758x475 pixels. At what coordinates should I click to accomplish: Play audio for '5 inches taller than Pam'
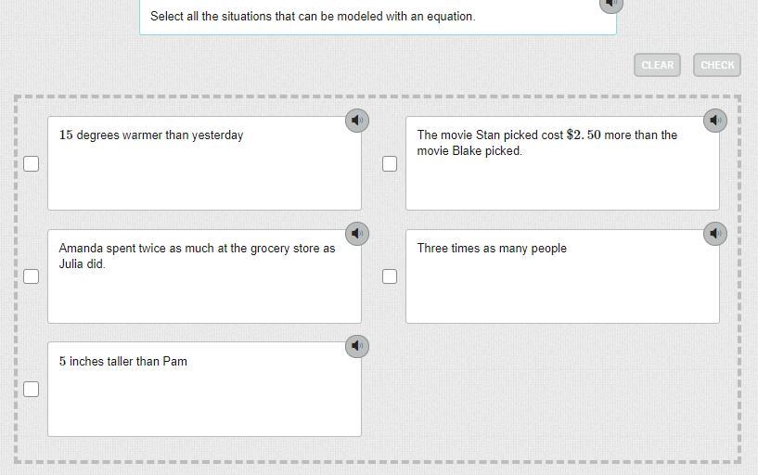click(357, 347)
